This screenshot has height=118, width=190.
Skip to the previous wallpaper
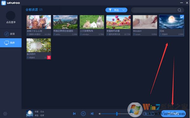(74, 114)
